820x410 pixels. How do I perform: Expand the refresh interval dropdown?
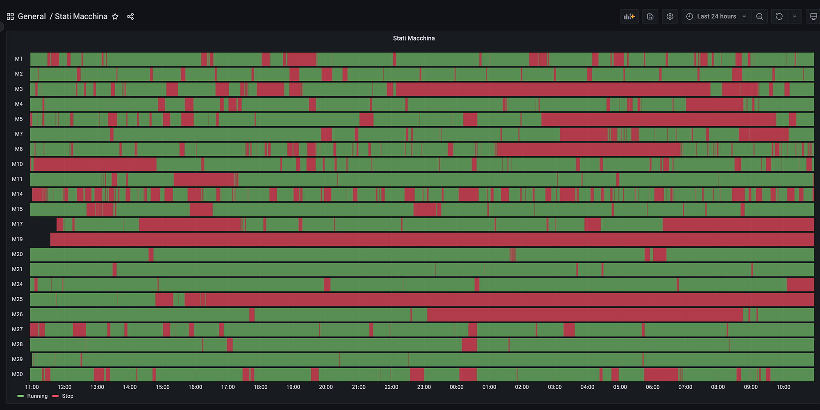click(795, 16)
